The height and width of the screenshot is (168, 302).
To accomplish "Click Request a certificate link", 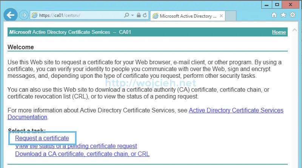I will pos(42,138).
